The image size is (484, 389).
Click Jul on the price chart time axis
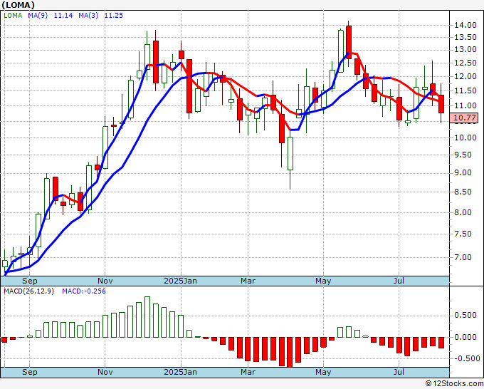pyautogui.click(x=399, y=281)
